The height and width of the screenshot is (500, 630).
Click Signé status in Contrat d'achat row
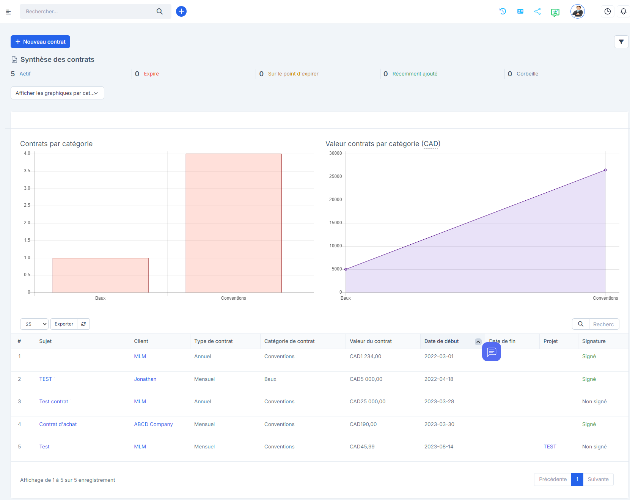pos(589,424)
